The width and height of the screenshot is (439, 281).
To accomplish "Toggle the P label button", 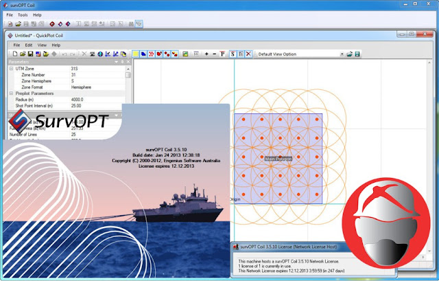I will 222,54.
